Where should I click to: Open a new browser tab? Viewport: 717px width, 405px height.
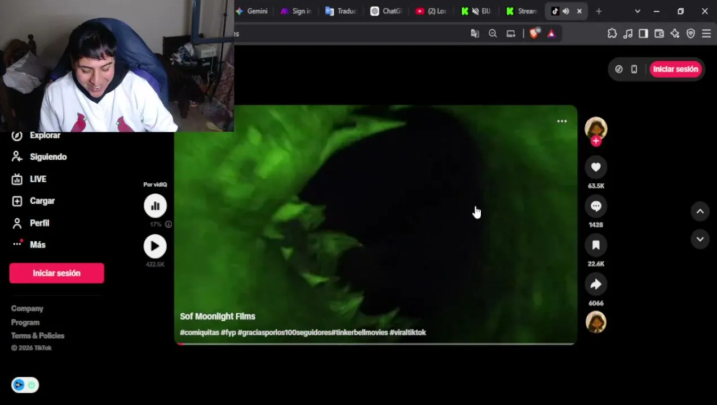pos(599,11)
